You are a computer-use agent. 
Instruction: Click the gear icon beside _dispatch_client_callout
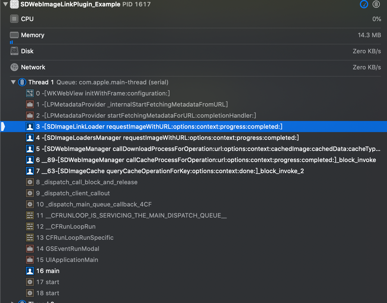[x=30, y=193]
